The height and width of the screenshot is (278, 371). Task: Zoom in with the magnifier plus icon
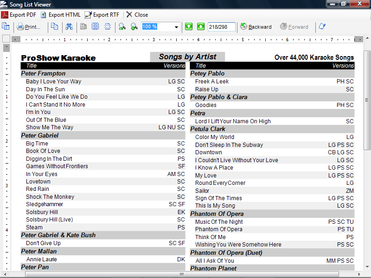click(133, 27)
